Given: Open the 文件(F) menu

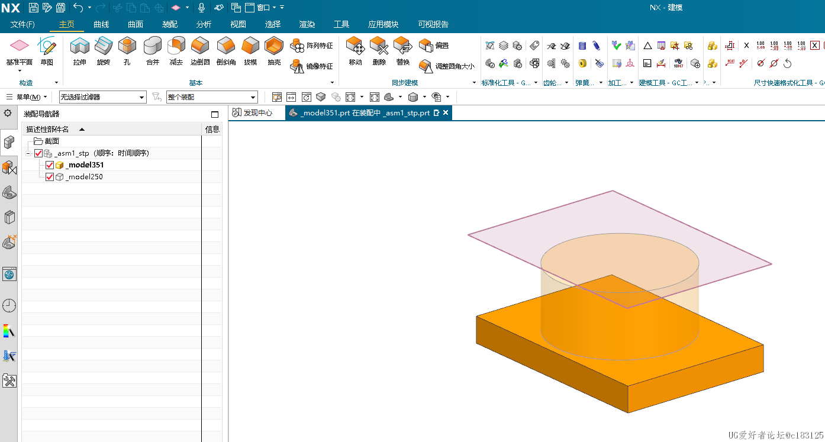Looking at the screenshot, I should 22,25.
